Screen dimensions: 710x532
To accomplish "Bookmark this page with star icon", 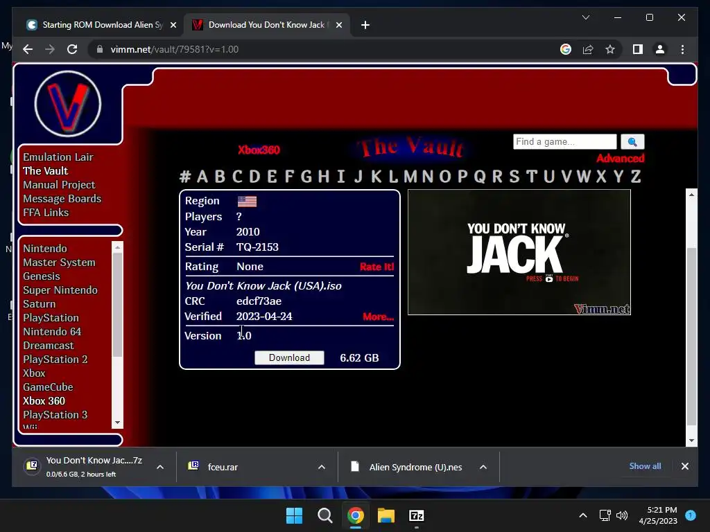I will click(610, 49).
